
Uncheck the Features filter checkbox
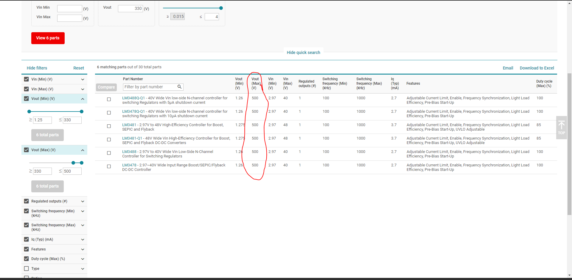point(26,249)
